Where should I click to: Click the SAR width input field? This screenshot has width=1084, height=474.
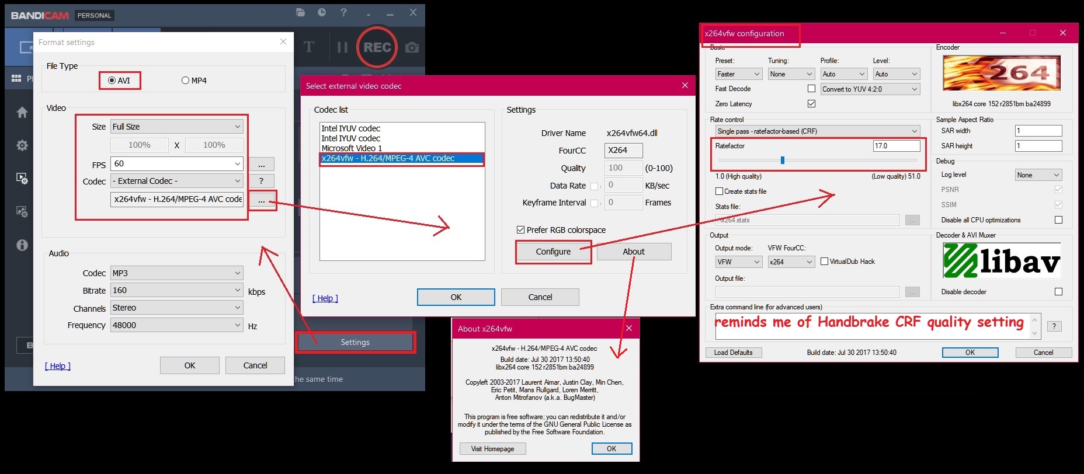[1038, 131]
